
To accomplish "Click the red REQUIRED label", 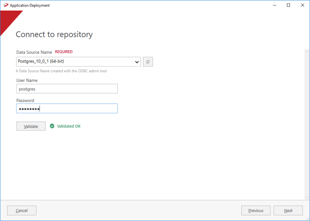I will pyautogui.click(x=64, y=52).
